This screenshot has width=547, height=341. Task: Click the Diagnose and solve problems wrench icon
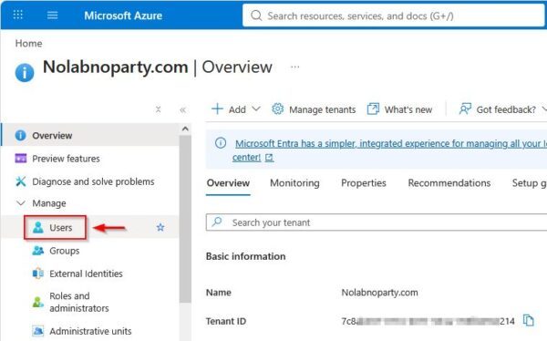pos(21,181)
